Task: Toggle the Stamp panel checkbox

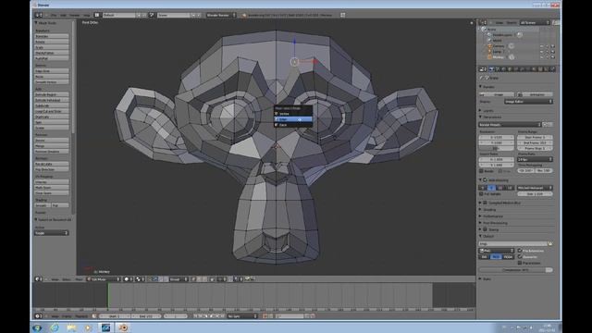Action: [486, 229]
